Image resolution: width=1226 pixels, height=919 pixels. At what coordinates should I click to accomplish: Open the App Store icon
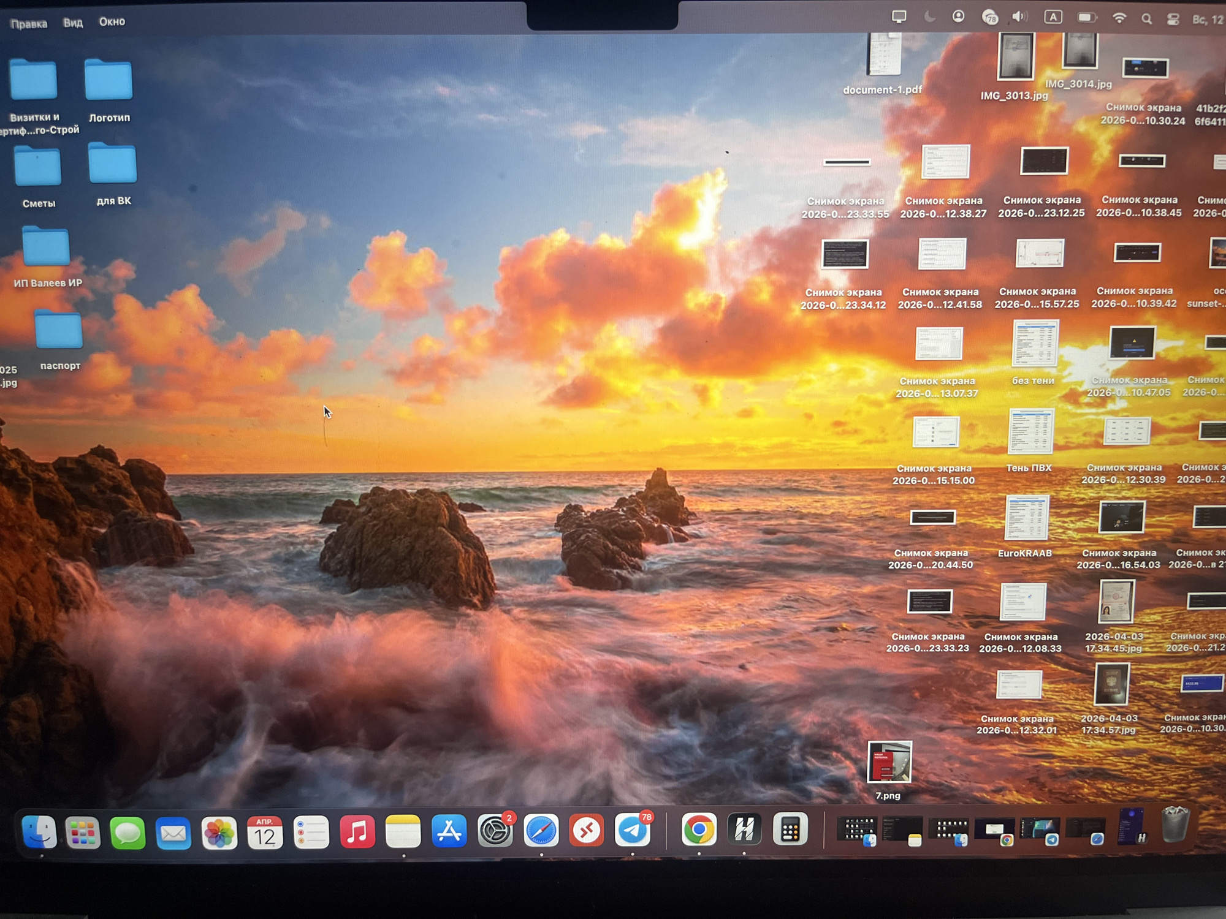pyautogui.click(x=449, y=831)
